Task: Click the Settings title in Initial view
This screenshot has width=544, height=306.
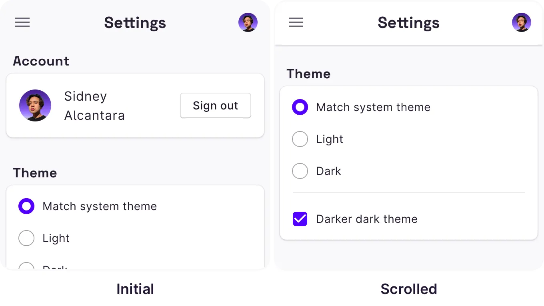Action: click(x=135, y=23)
